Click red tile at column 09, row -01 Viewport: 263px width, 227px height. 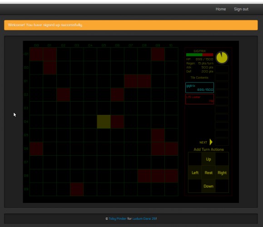158,54
